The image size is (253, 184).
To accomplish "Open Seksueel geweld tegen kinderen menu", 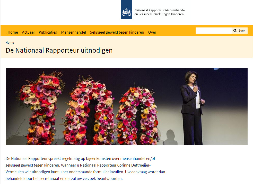I will tap(117, 32).
